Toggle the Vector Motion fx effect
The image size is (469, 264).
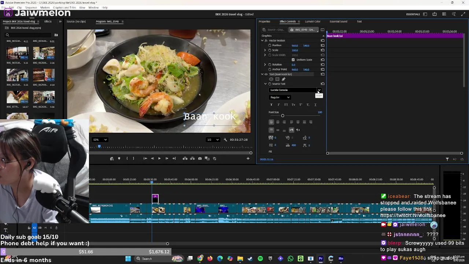point(266,41)
